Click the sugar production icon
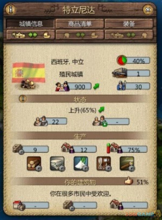Screen dimensions: 162x220 [81, 164]
